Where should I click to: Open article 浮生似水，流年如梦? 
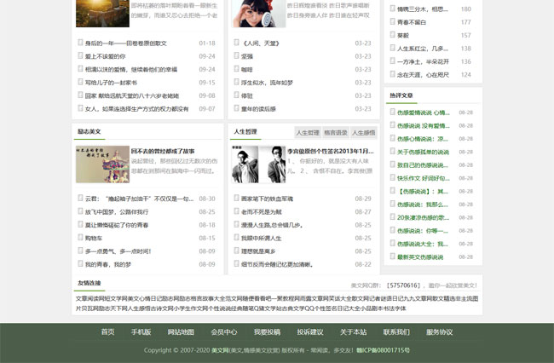(267, 83)
